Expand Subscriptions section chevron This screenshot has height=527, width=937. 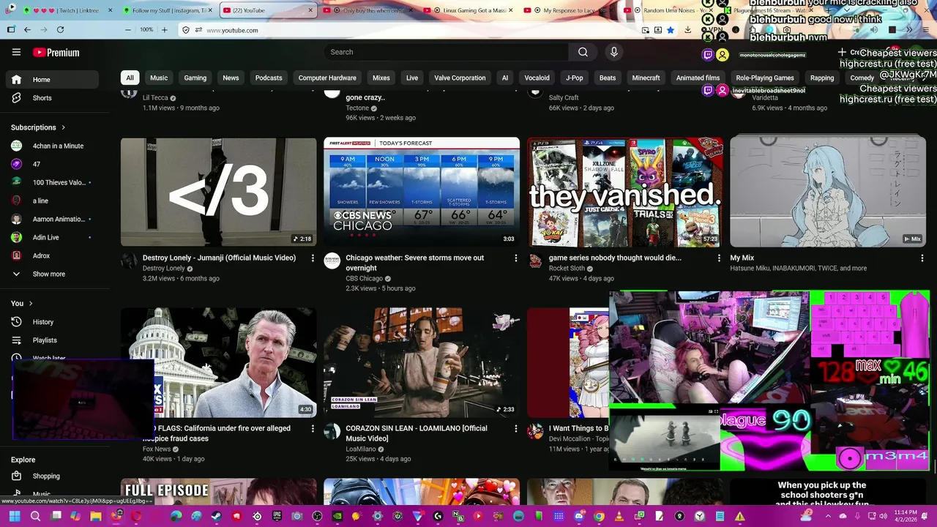point(64,127)
